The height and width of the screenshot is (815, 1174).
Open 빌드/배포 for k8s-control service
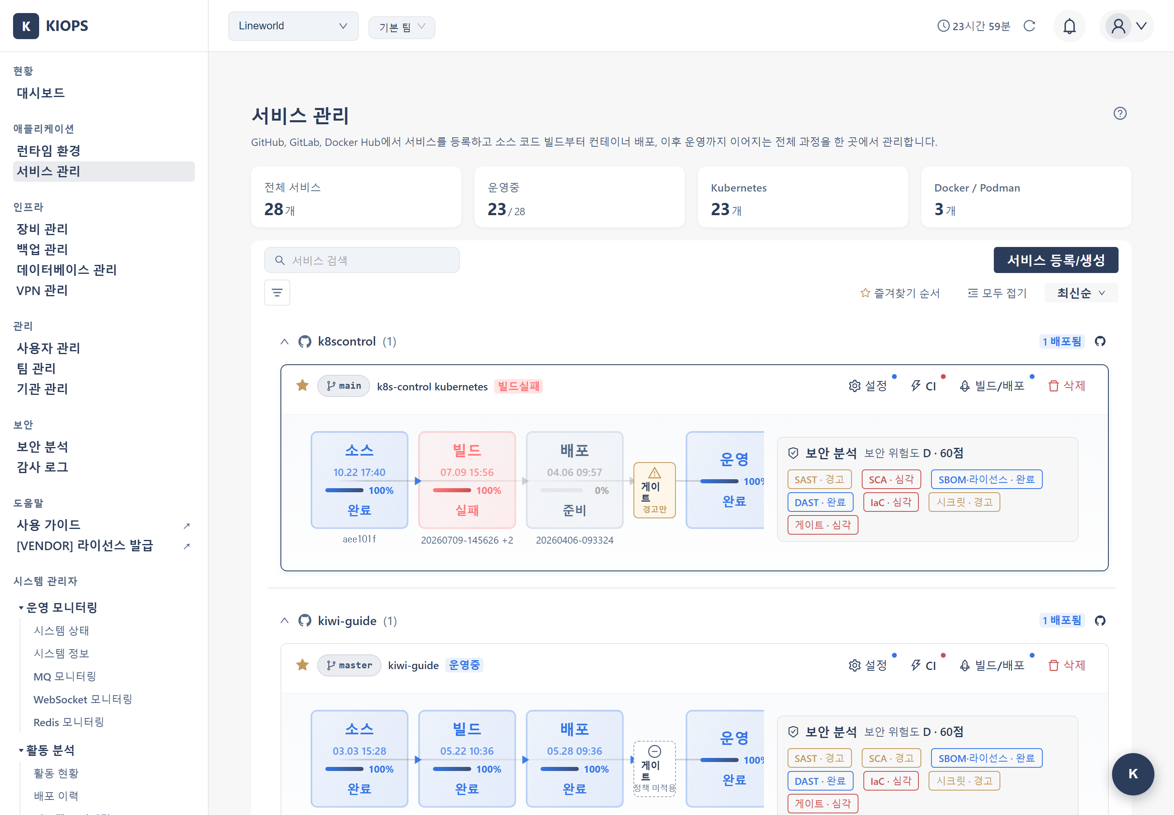992,386
